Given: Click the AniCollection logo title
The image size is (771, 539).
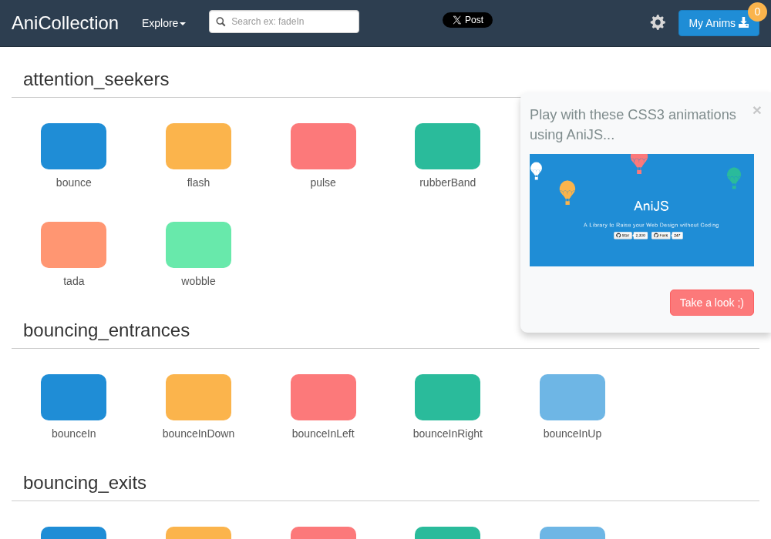Looking at the screenshot, I should (x=65, y=23).
